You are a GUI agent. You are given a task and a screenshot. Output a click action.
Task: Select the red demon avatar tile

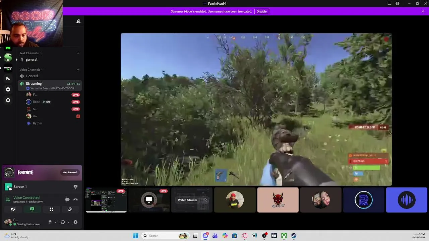[x=278, y=200]
